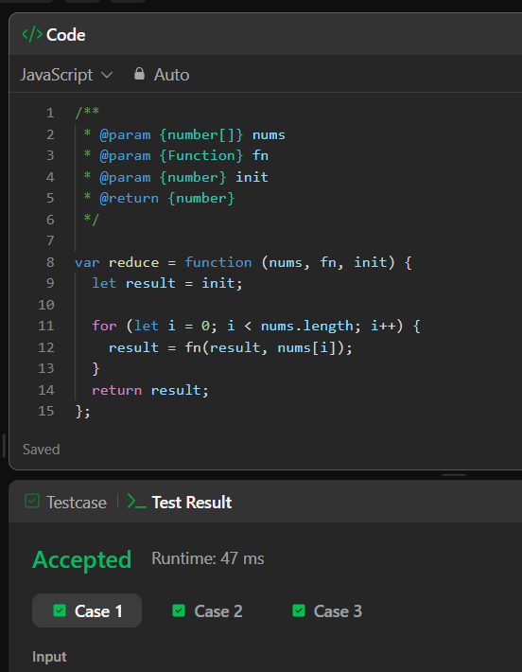
Task: Click the 'let result = init;' code line
Action: click(x=167, y=283)
